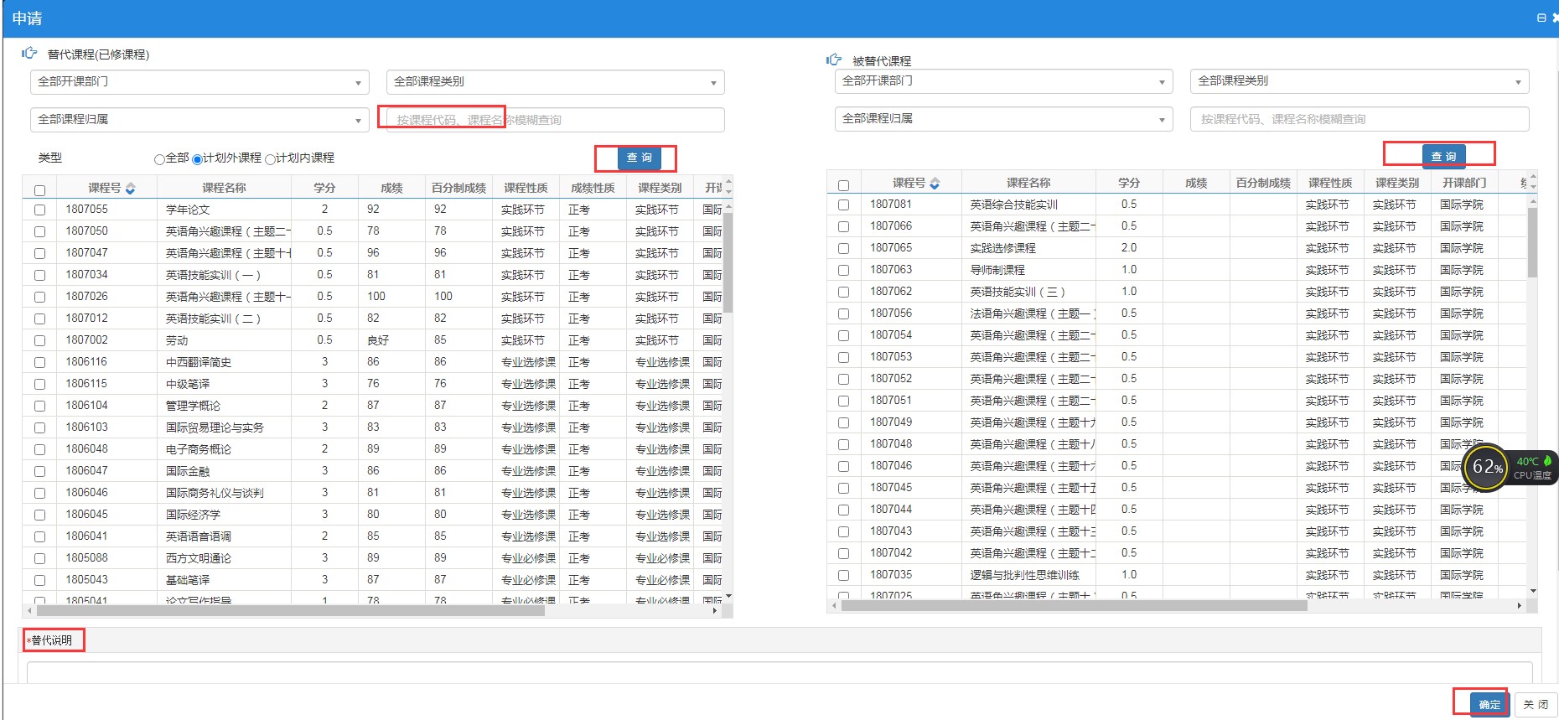Click hand icon beside 被替代课程

tap(834, 60)
